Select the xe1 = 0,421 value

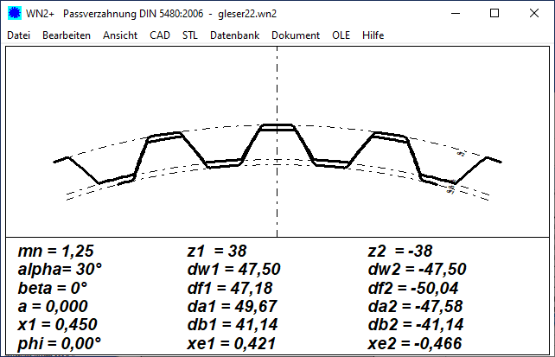point(232,343)
